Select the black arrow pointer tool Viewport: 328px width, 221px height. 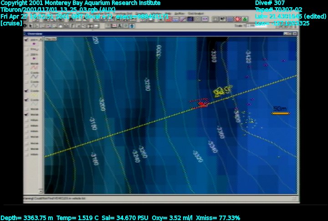pyautogui.click(x=31, y=26)
